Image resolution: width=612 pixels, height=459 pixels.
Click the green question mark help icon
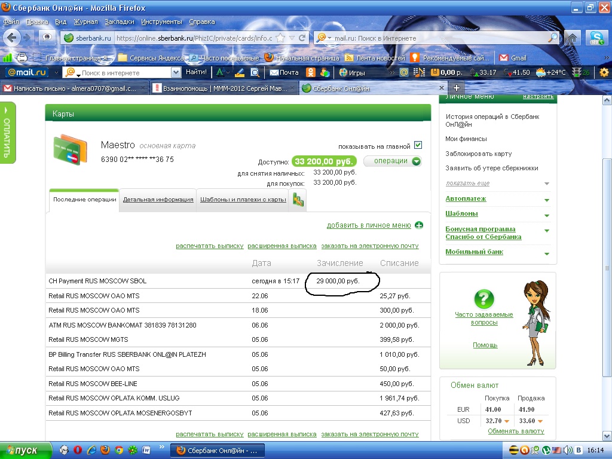click(484, 299)
